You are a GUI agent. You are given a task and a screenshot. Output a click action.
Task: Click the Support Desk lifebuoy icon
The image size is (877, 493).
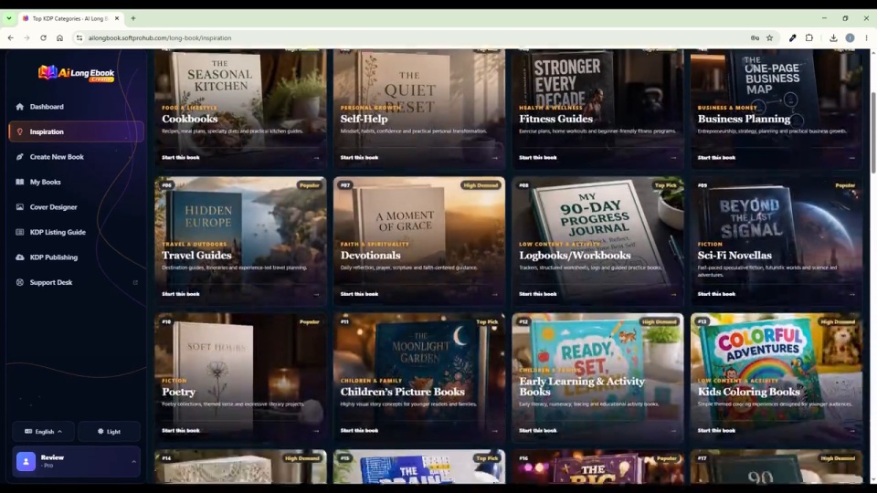click(20, 282)
